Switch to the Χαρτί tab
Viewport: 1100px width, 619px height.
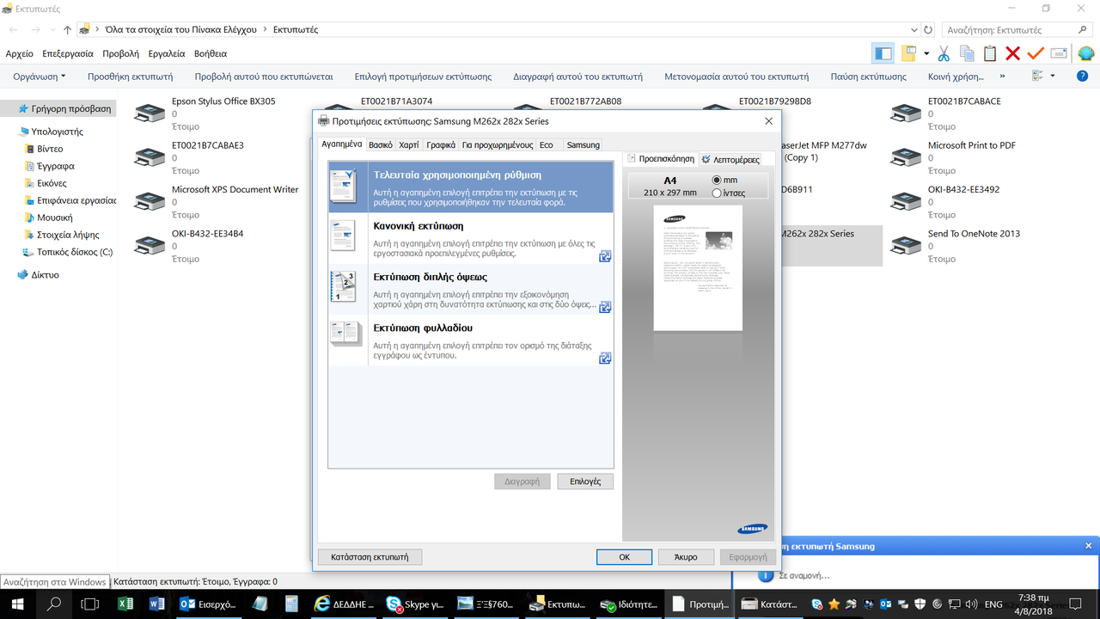tap(409, 144)
